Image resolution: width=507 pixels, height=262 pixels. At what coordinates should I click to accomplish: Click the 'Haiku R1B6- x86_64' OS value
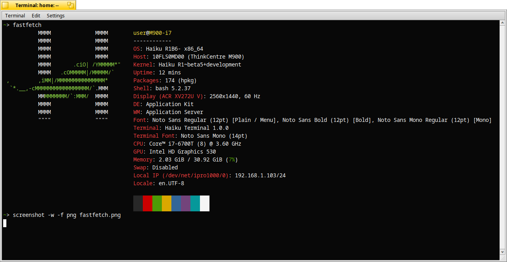(x=175, y=49)
